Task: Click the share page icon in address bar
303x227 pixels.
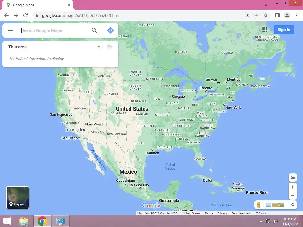Action: 256,15
